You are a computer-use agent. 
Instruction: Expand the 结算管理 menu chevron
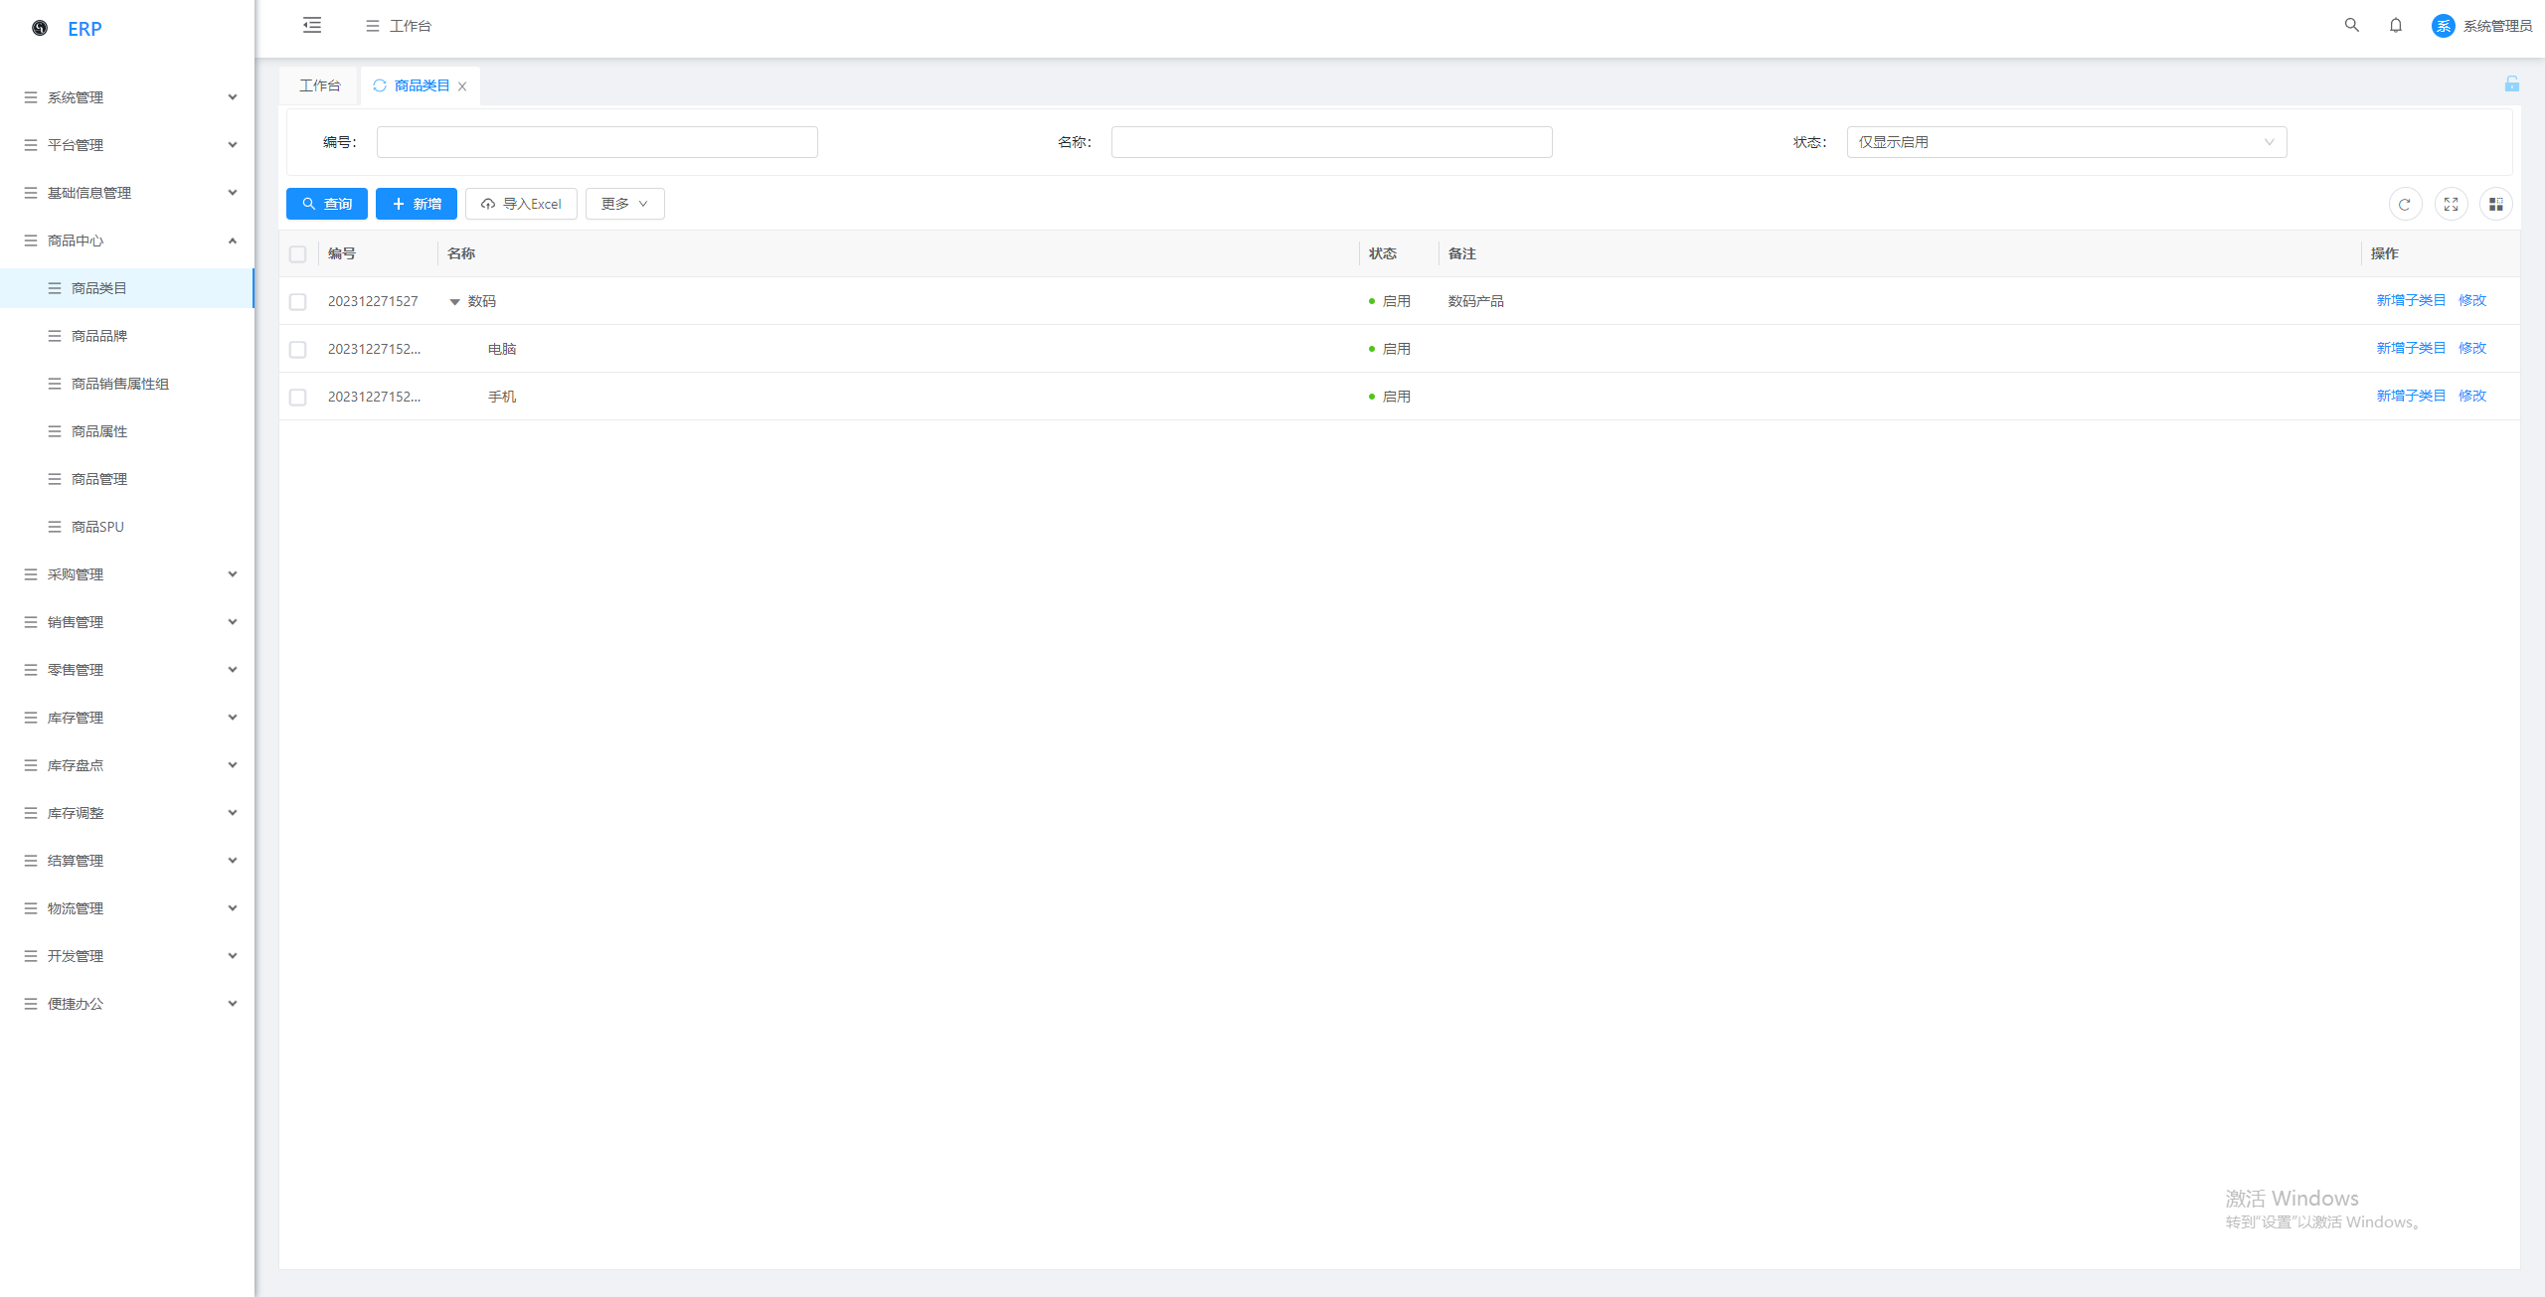(233, 861)
